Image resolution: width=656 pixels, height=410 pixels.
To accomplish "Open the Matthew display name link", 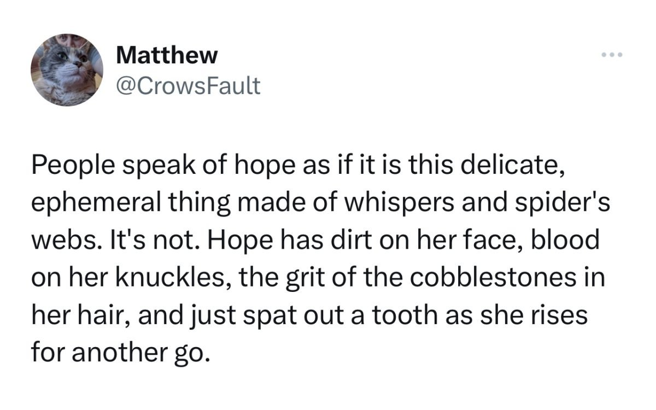I will [167, 55].
